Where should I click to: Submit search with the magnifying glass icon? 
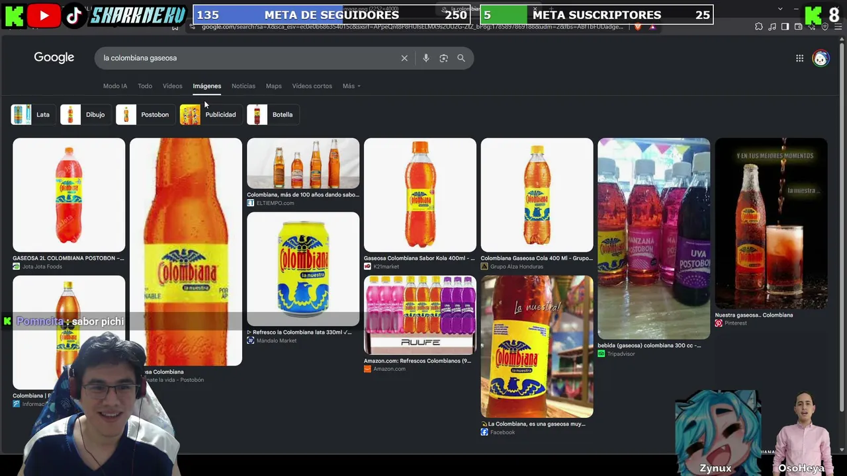[x=461, y=58]
